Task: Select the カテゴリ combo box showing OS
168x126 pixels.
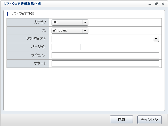Action: pos(70,22)
